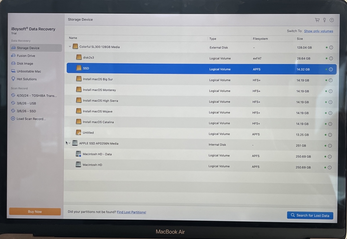This screenshot has height=239, width=347.
Task: Click the folder icon next to disk2s3
Action: coord(79,57)
